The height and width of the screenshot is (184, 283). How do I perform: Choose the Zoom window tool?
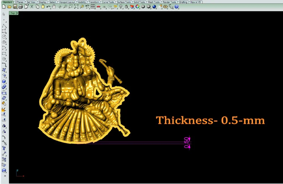pyautogui.click(x=71, y=7)
